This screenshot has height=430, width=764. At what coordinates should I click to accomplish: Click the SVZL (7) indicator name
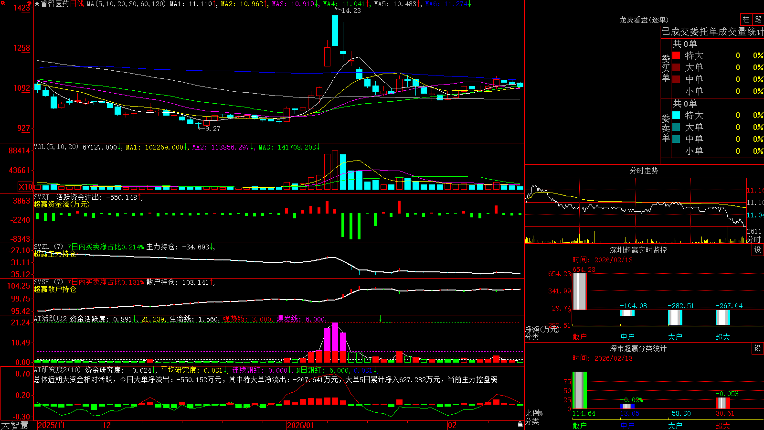(x=48, y=247)
